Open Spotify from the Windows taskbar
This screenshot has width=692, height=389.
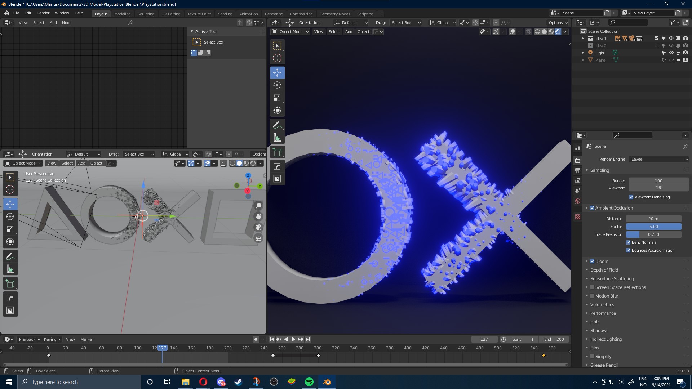(x=309, y=382)
